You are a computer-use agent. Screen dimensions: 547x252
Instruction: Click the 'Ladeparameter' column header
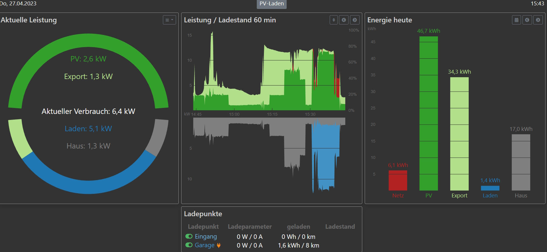pyautogui.click(x=250, y=227)
